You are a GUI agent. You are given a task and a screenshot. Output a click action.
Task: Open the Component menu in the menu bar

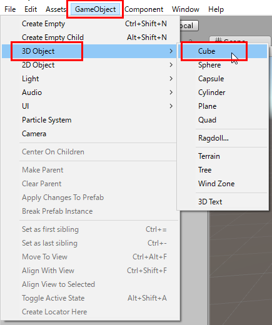click(x=144, y=9)
